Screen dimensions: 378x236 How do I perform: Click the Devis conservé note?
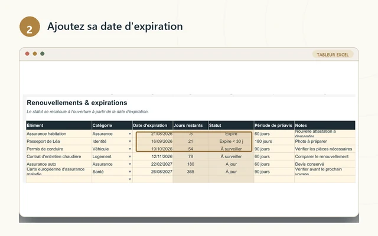pyautogui.click(x=325, y=164)
